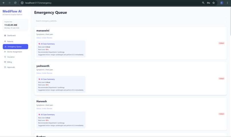This screenshot has height=137, width=231.
Task: Click the Billing card icon
Action: click(x=5, y=62)
